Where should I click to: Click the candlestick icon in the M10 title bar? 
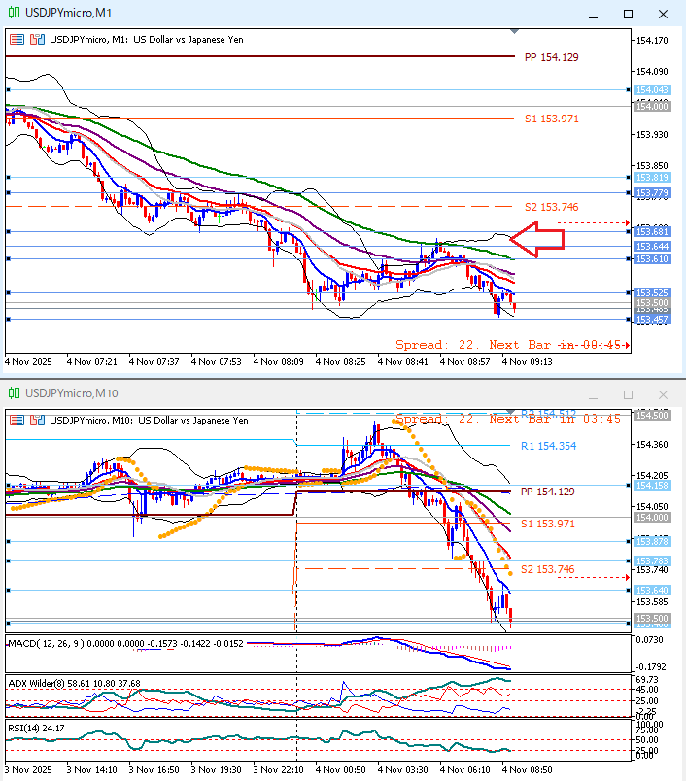coord(12,393)
